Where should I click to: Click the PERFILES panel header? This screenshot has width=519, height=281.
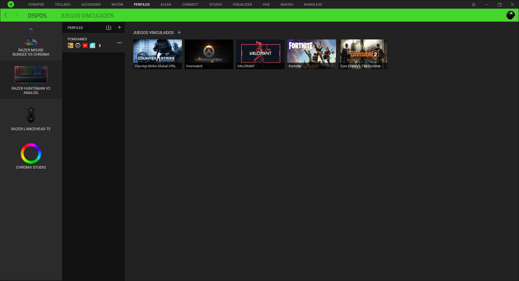[75, 28]
